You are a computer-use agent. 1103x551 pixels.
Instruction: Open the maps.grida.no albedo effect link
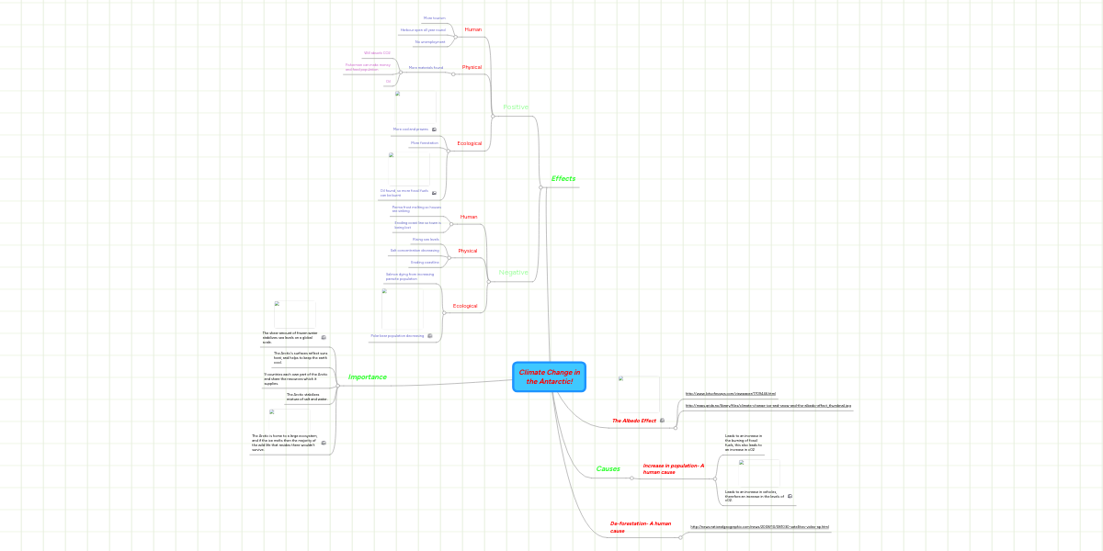[768, 405]
